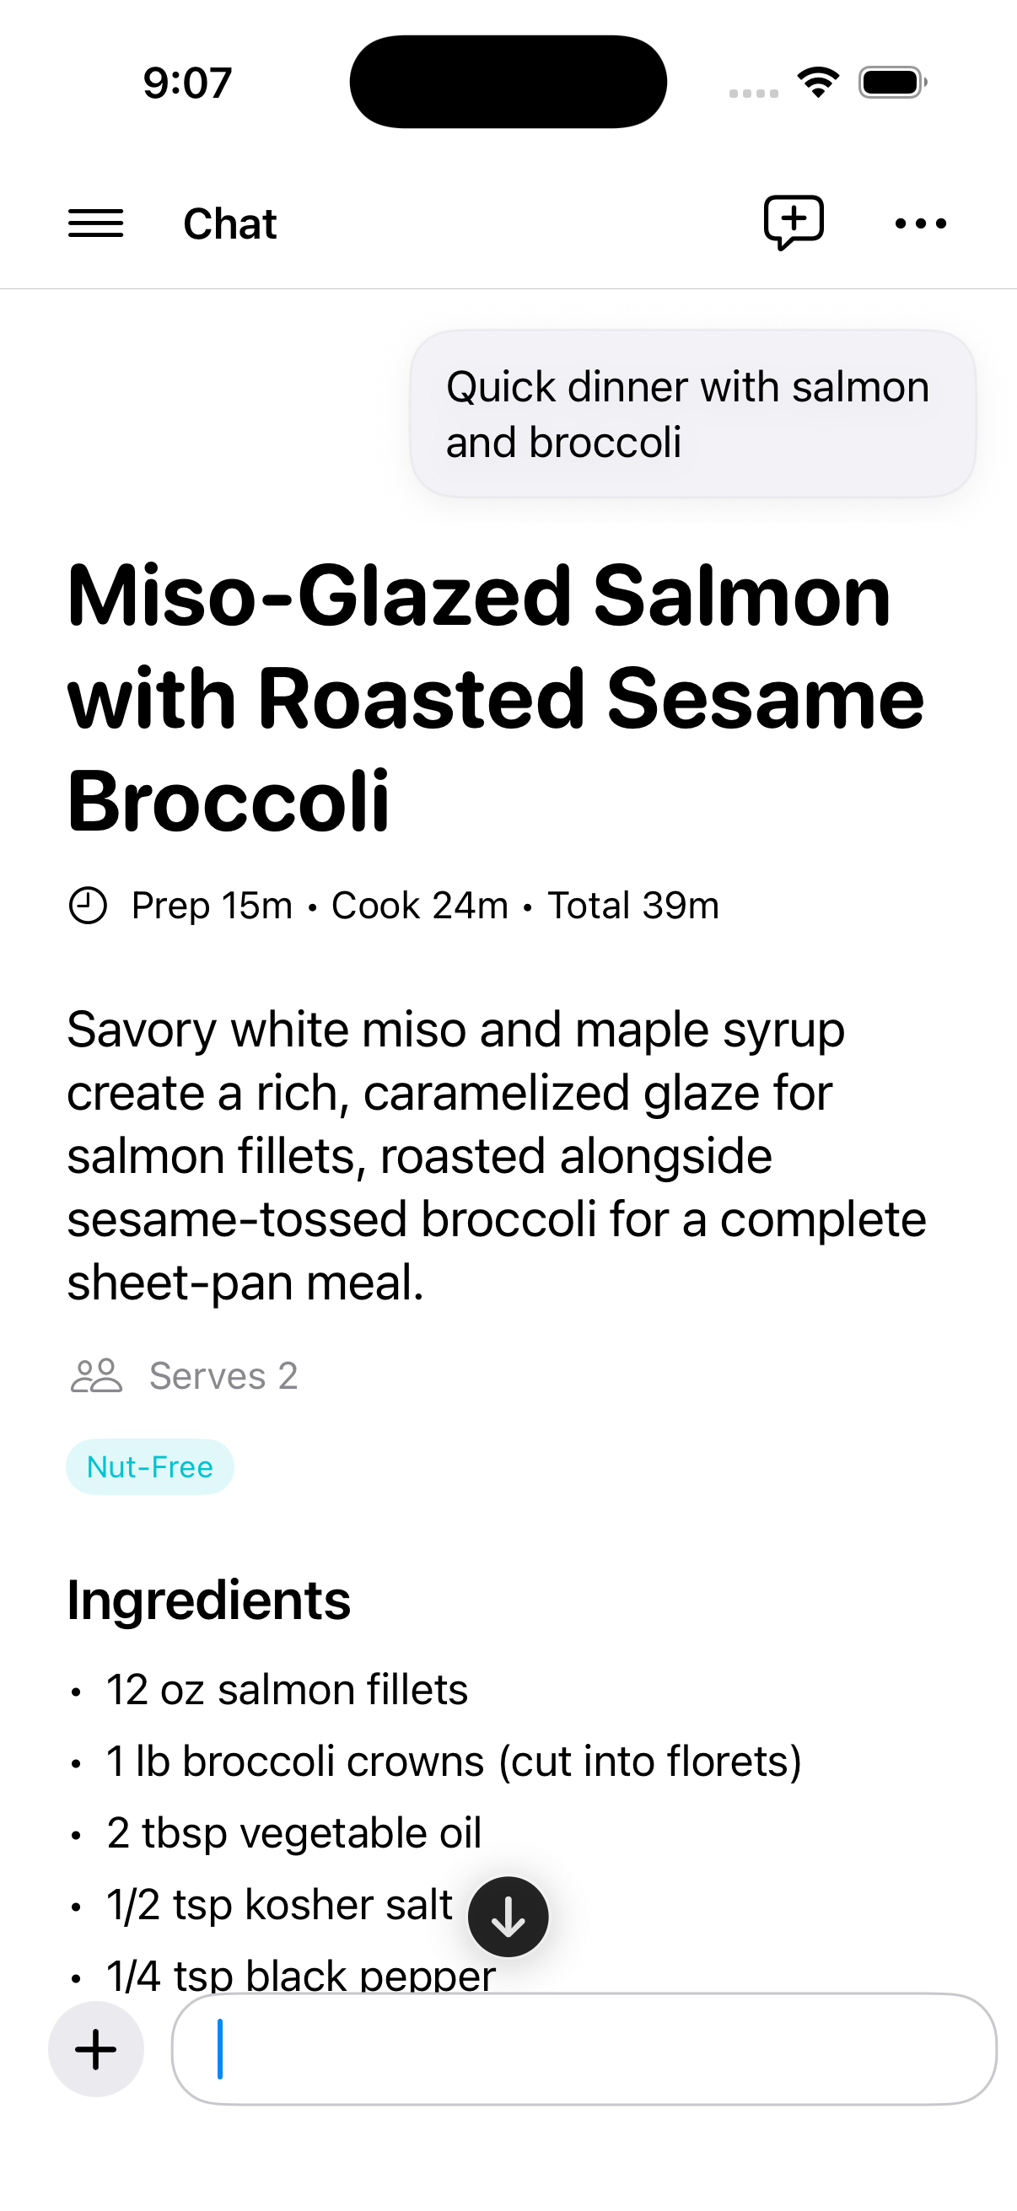Start a new chat via the speech-bubble plus icon
The image size is (1017, 2211).
tap(794, 223)
